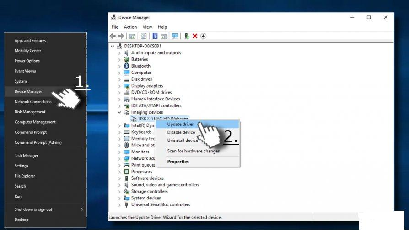Click the down-arrow Disable device toolbar icon

[203, 36]
